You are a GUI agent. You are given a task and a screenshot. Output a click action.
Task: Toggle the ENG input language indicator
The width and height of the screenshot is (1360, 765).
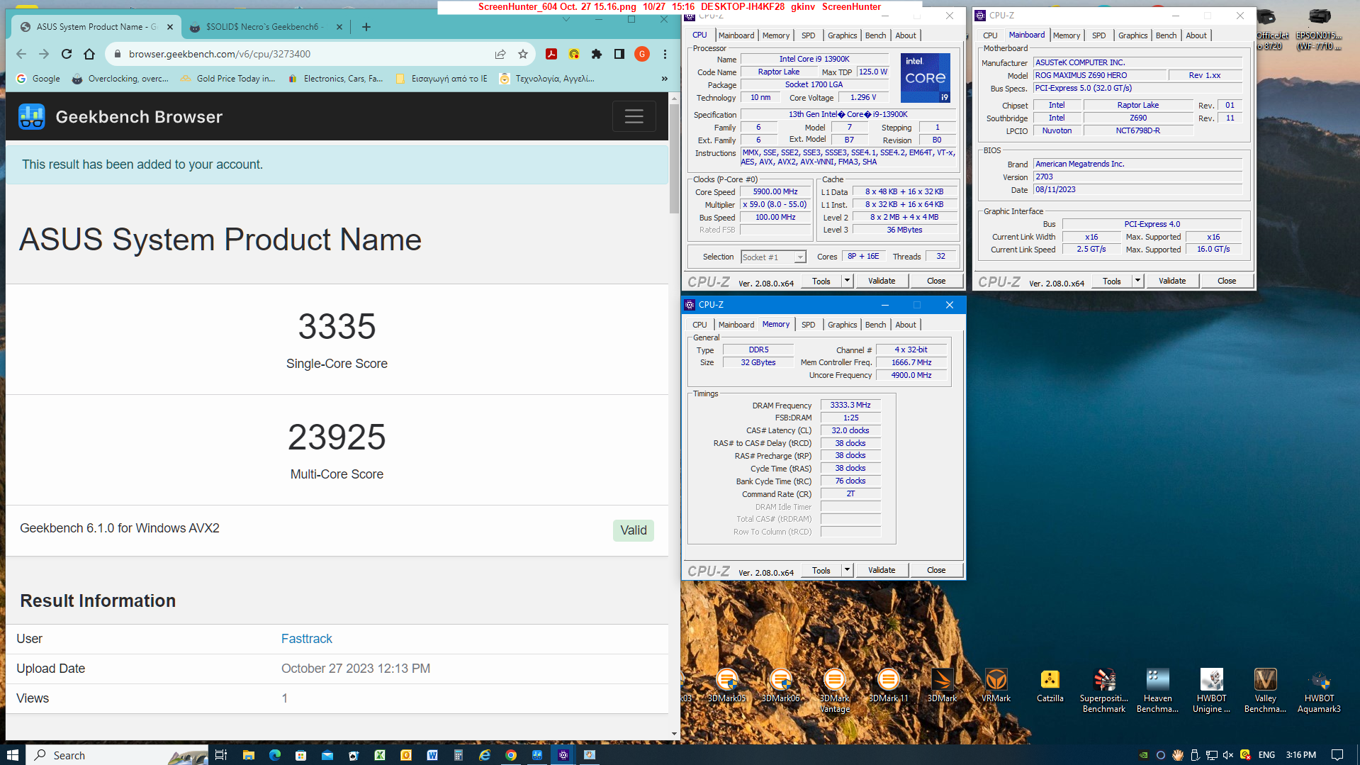[x=1266, y=754]
